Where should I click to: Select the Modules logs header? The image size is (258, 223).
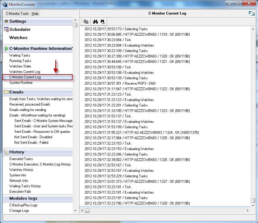[38, 198]
